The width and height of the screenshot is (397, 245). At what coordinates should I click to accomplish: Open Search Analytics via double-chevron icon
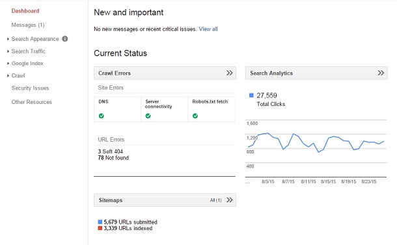[381, 73]
